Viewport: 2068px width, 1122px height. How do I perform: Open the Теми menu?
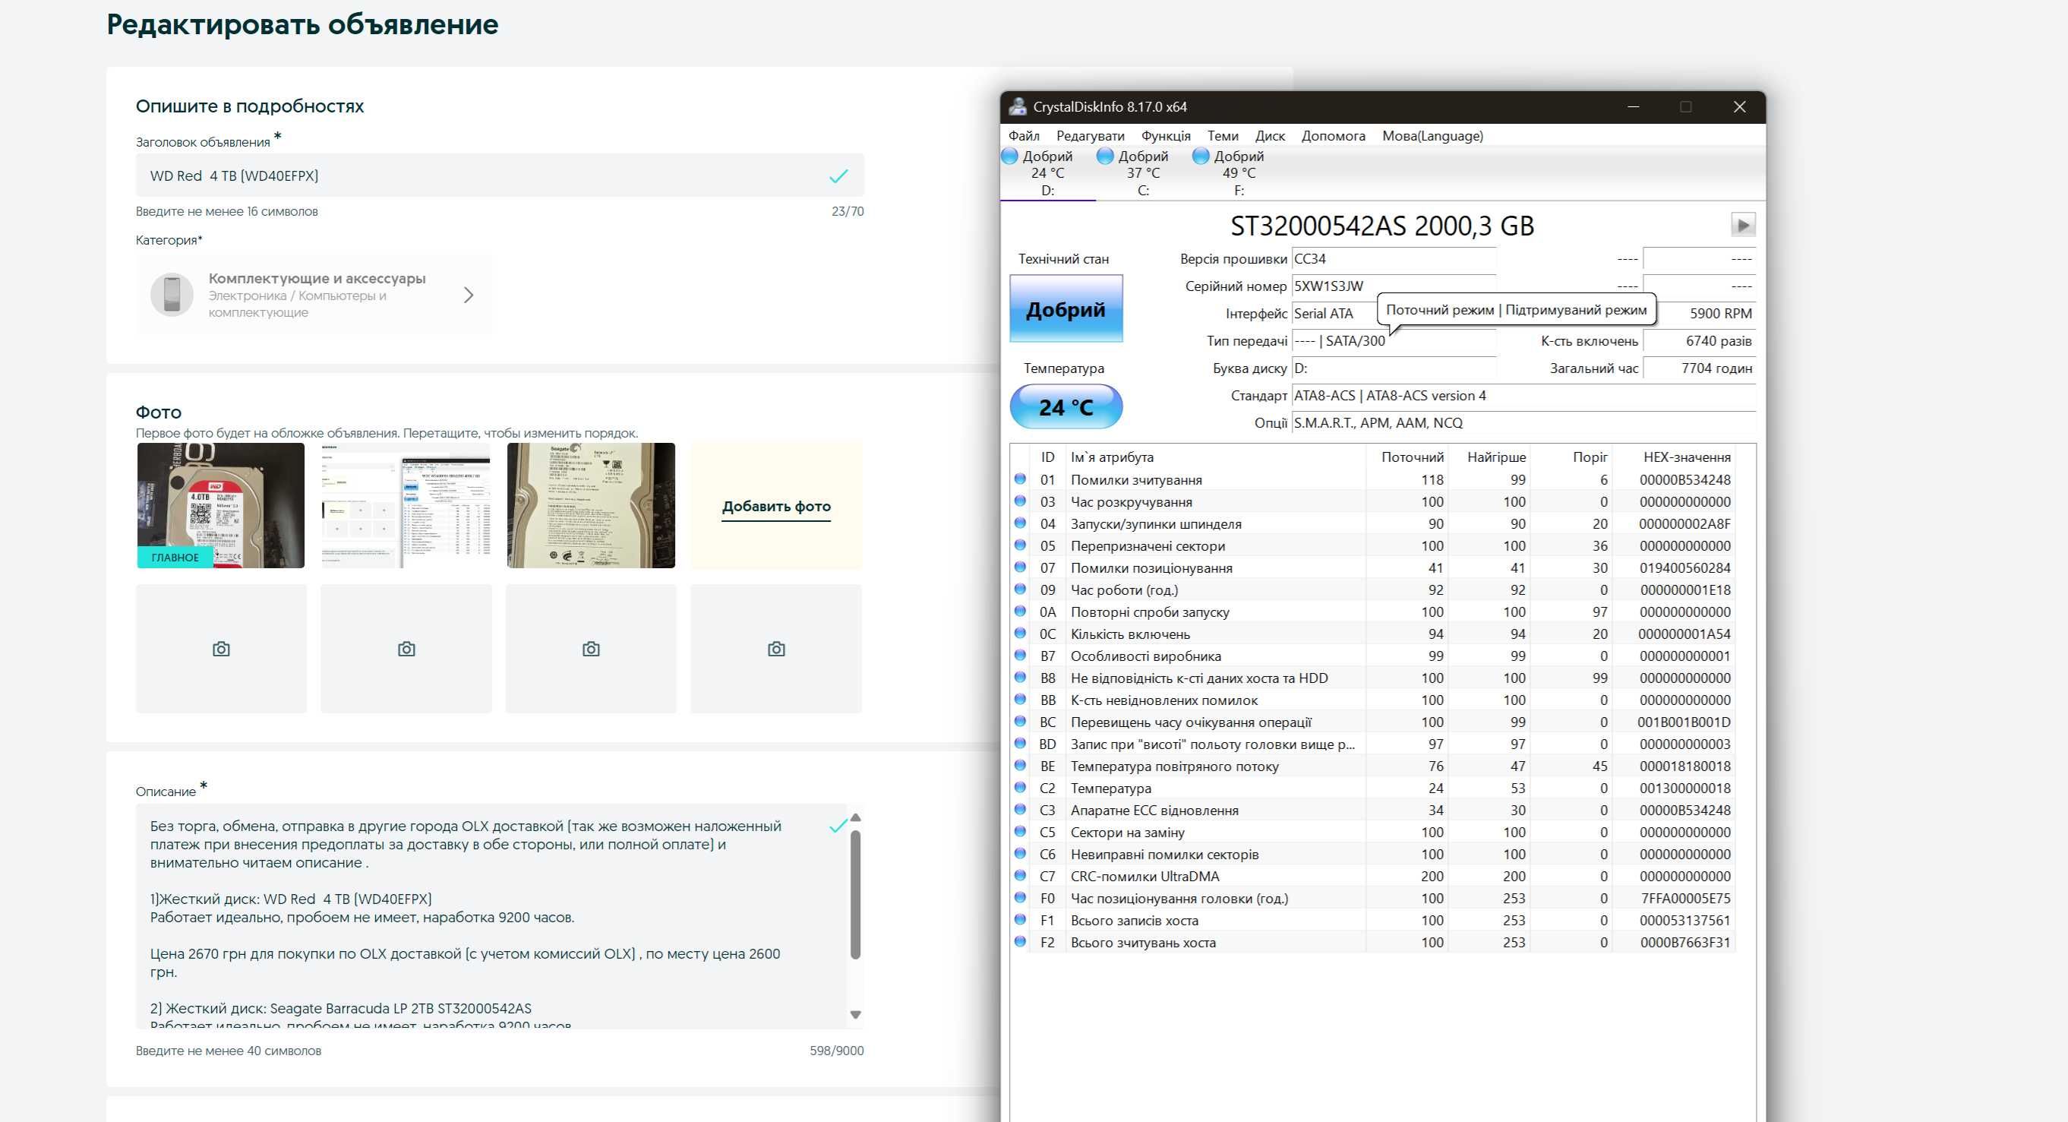click(x=1223, y=136)
